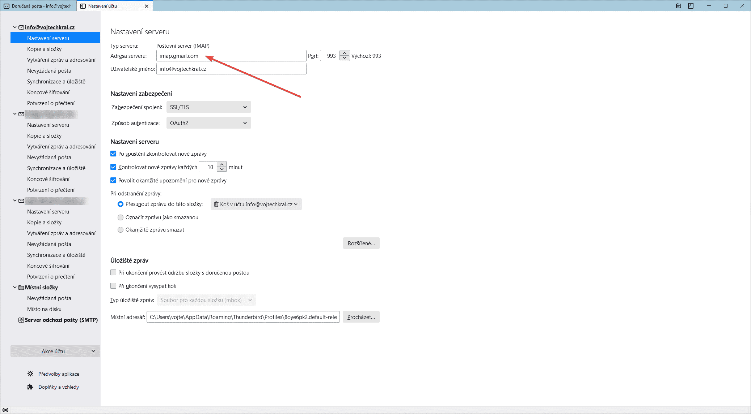Click the Místní složky folder icon
This screenshot has width=751, height=414.
click(x=21, y=288)
